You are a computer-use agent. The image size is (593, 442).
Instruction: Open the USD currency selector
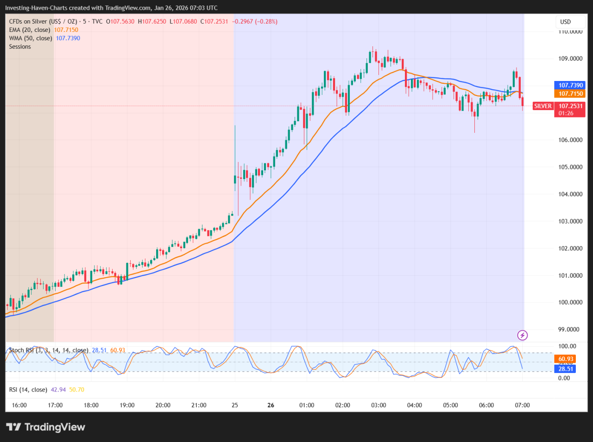570,21
